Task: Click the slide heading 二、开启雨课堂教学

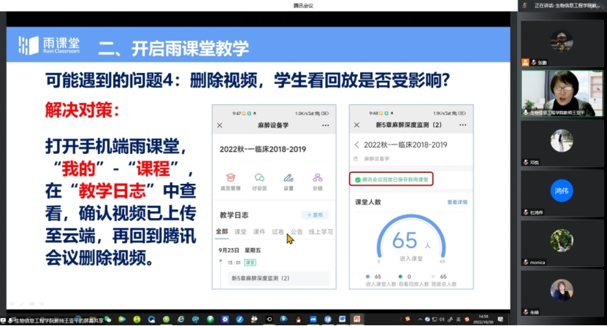Action: coord(173,48)
